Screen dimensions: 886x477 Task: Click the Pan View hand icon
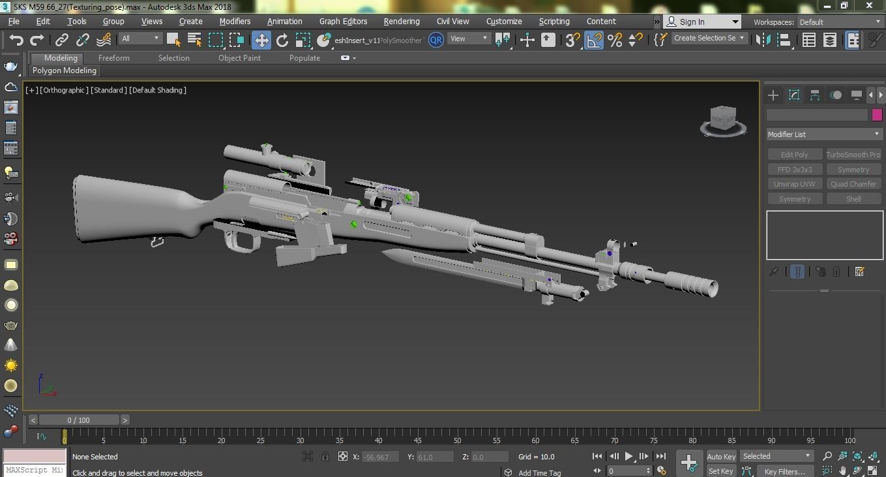pos(842,471)
